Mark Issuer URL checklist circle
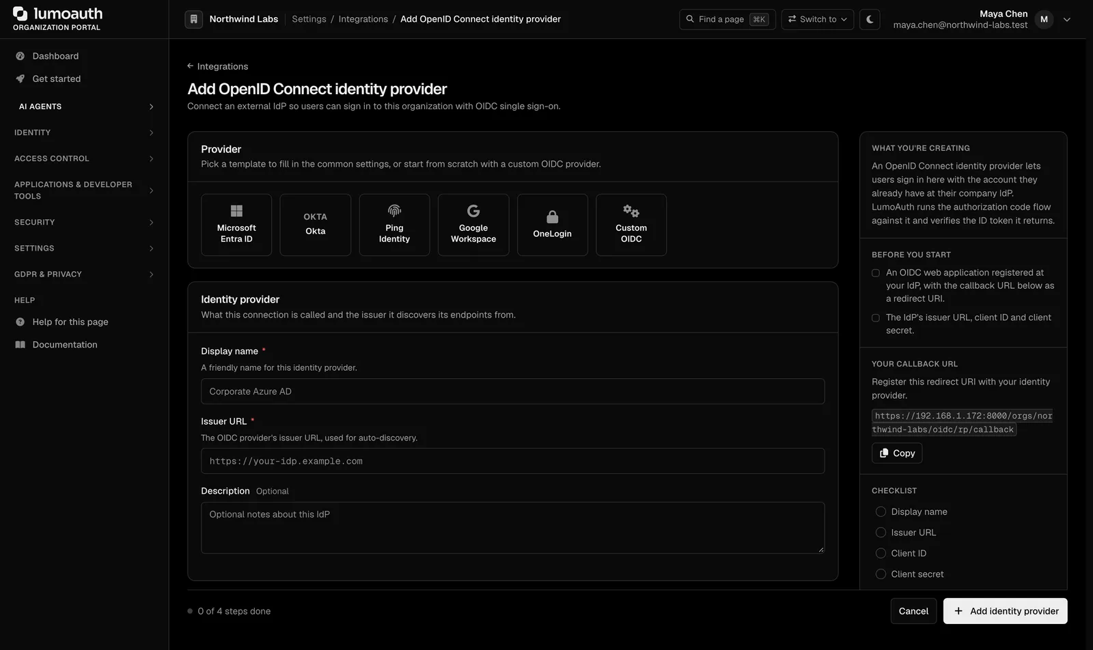Image resolution: width=1093 pixels, height=650 pixels. [881, 533]
